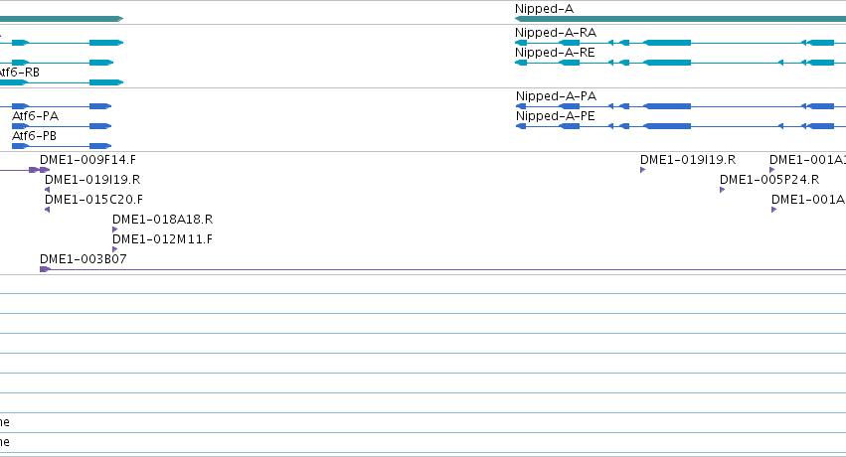Click teal gene bar above Atf6 transcripts

(62, 19)
